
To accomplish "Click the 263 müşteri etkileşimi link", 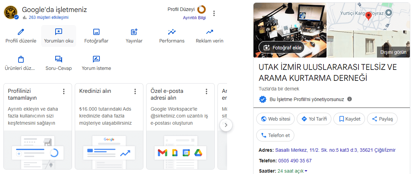I will 49,17.
